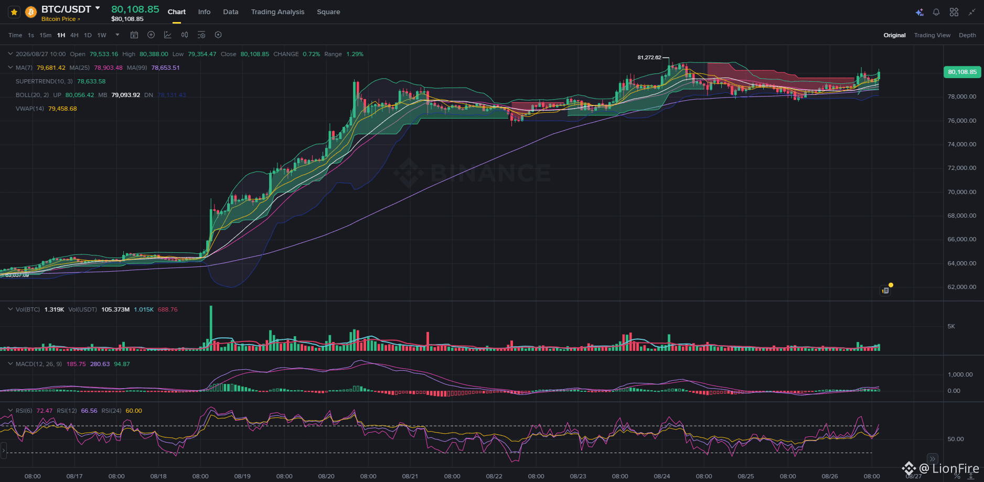Click the auto-fit vertical scale icon

point(971,476)
